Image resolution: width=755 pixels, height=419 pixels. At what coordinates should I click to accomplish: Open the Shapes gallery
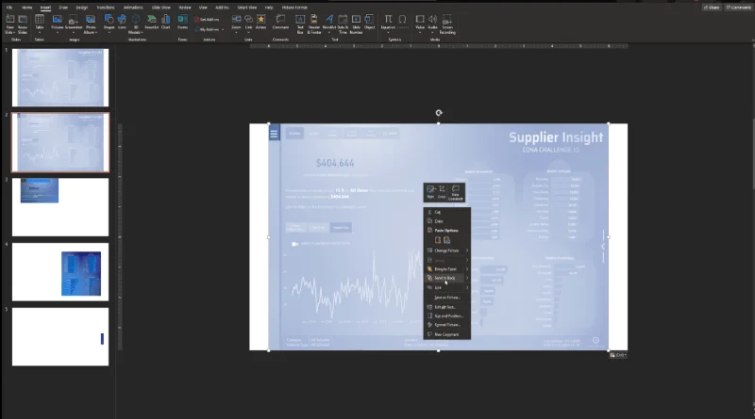tap(109, 22)
